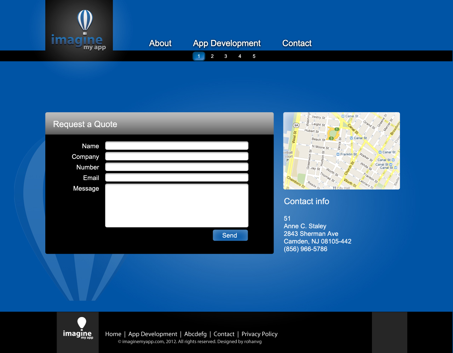Go to Contact in the top navigation
The height and width of the screenshot is (353, 453).
point(297,43)
